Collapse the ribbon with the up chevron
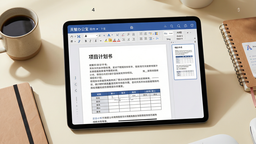Image resolution: width=256 pixels, height=144 pixels. (x=195, y=38)
